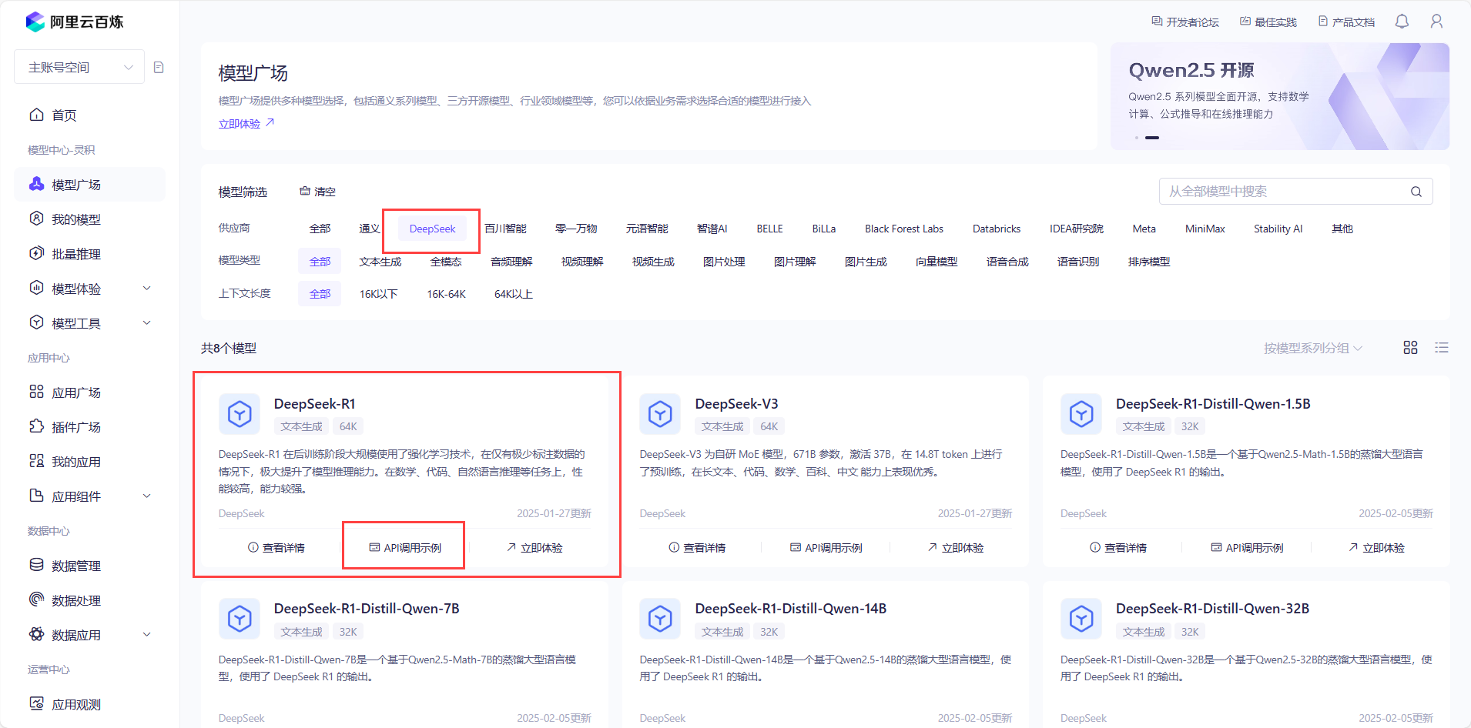This screenshot has width=1471, height=728.
Task: Open 产品文档 link
Action: (1346, 22)
